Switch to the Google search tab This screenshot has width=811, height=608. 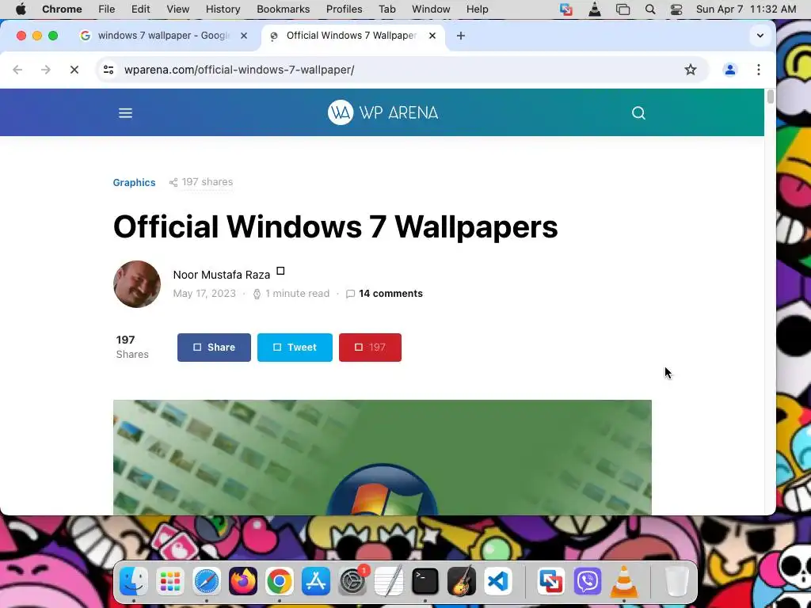164,36
